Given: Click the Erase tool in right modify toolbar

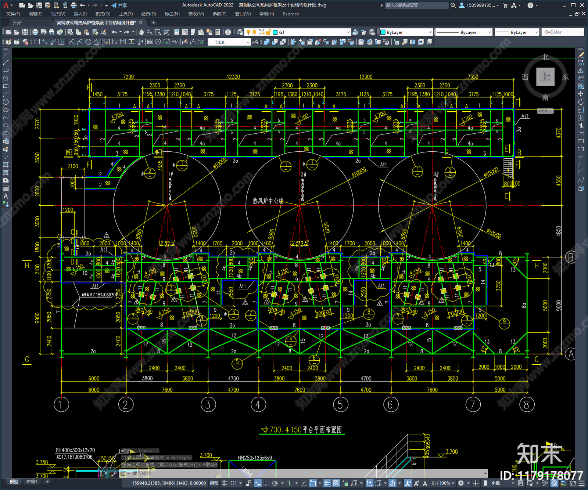Looking at the screenshot, I should (581, 54).
